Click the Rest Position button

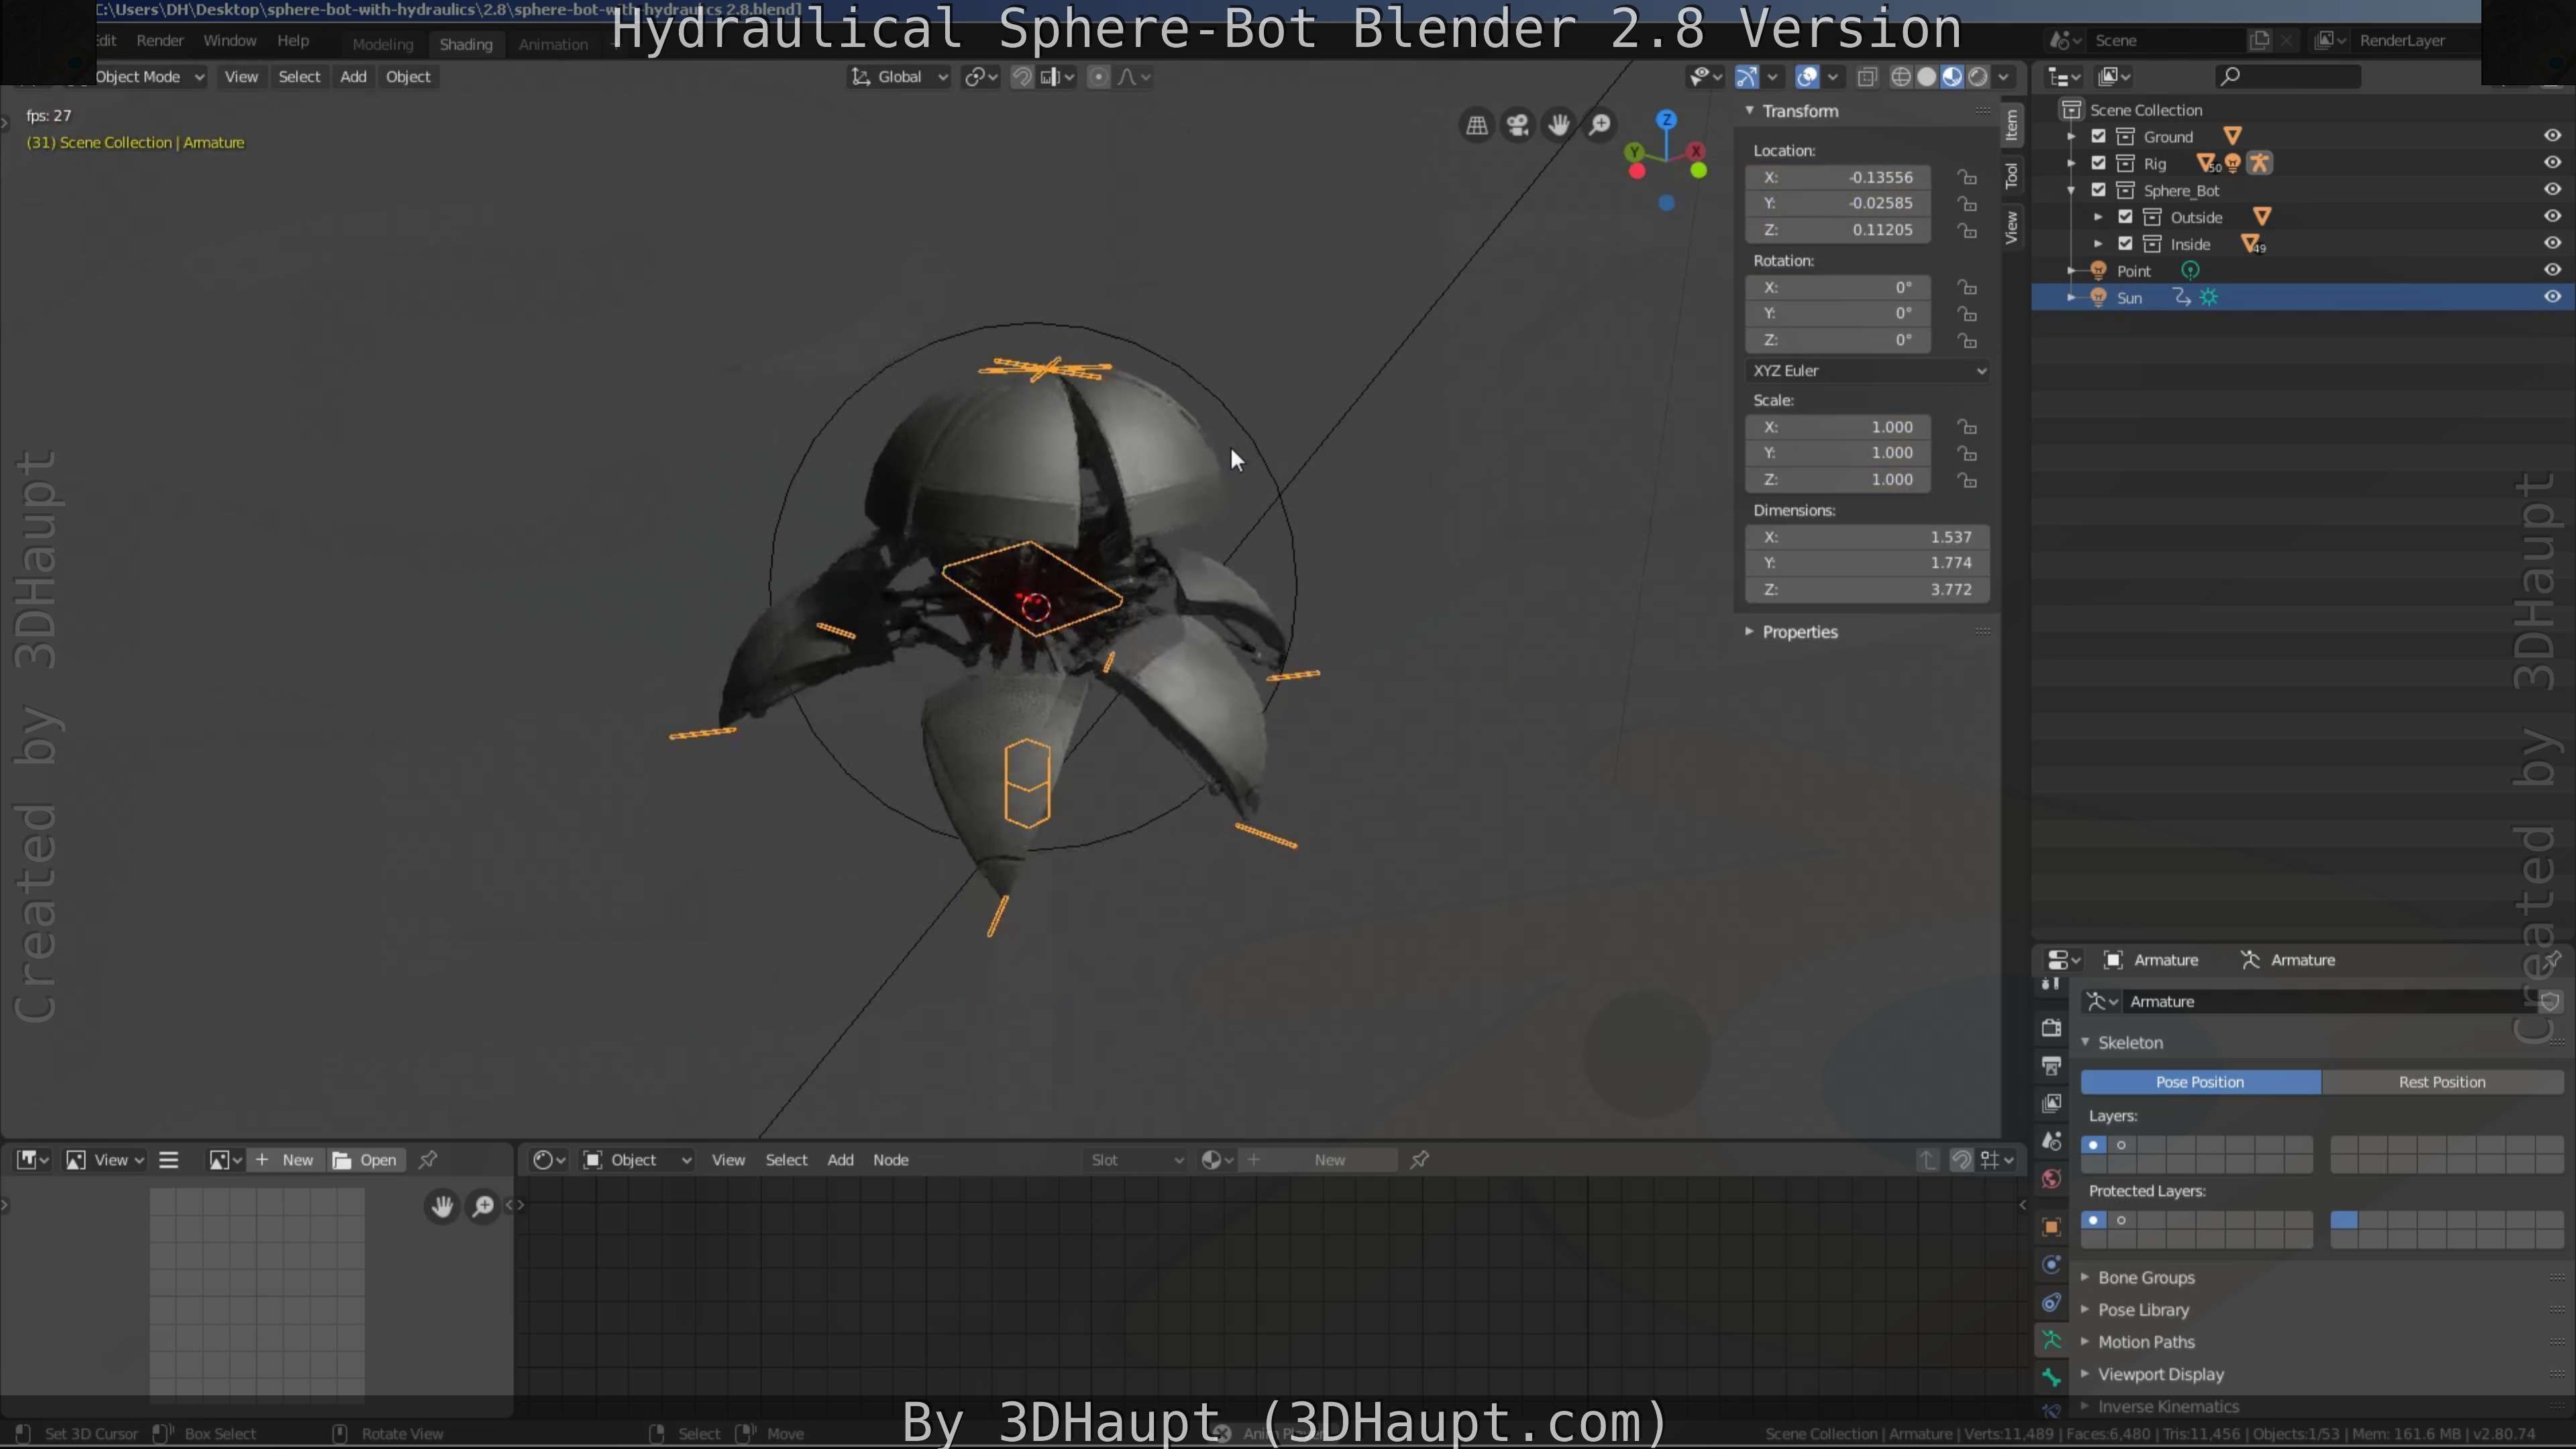click(x=2442, y=1082)
